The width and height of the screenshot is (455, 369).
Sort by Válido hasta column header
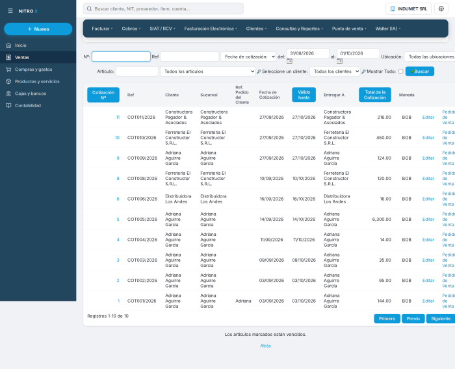pos(304,95)
